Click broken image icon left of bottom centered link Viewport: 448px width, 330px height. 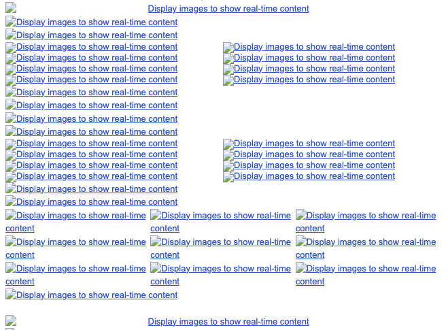tap(11, 322)
